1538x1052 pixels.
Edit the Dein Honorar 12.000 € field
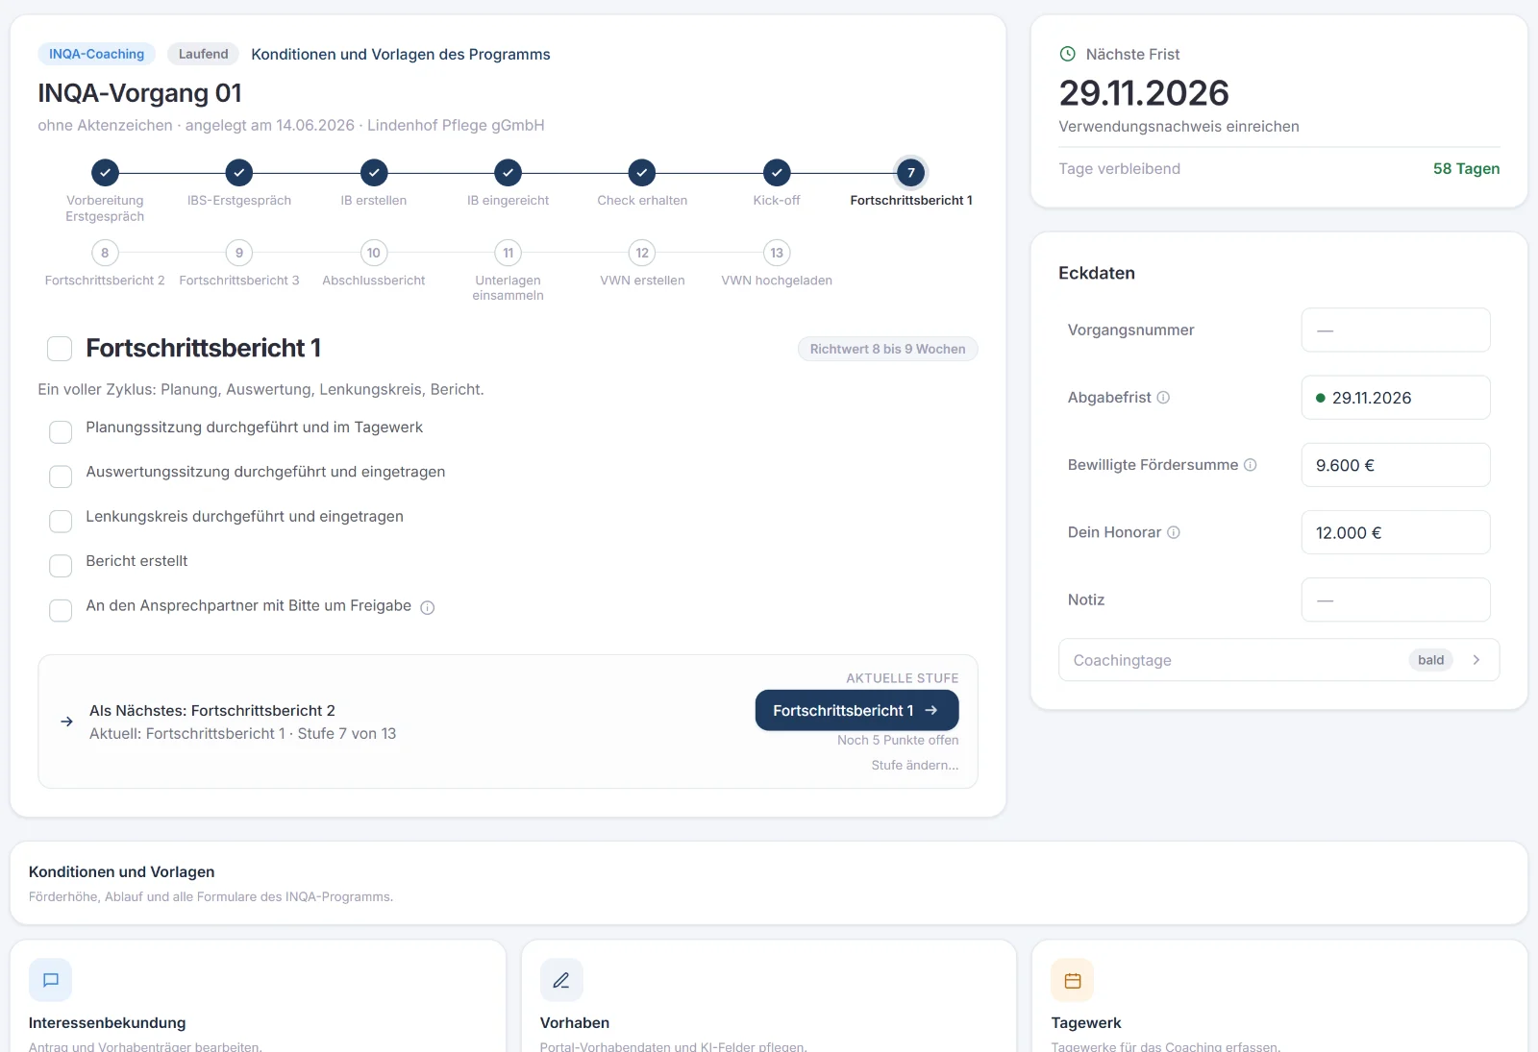[1396, 532]
